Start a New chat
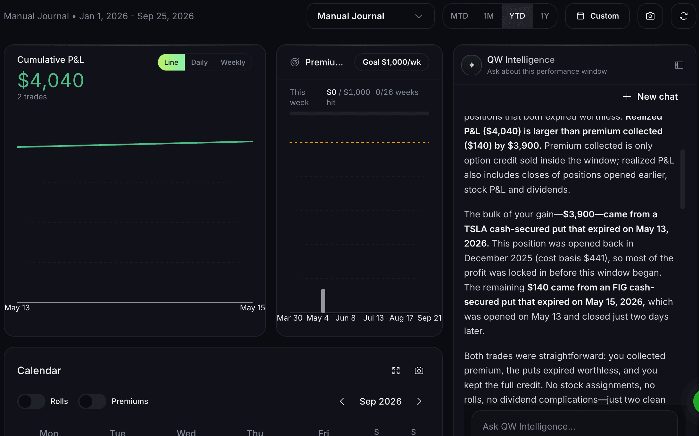This screenshot has height=436, width=699. click(x=650, y=96)
